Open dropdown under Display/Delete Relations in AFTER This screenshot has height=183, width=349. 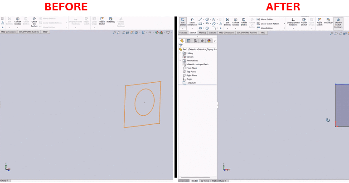coord(293,28)
